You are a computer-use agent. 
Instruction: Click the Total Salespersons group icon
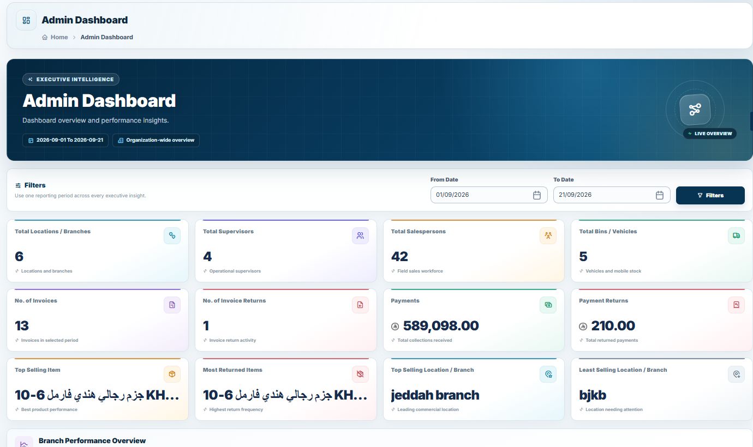click(x=548, y=235)
